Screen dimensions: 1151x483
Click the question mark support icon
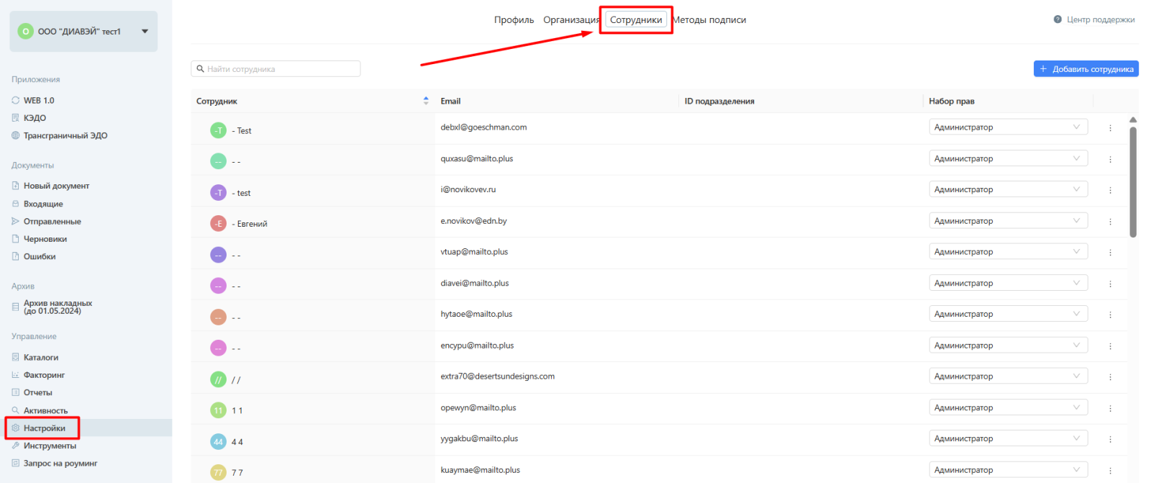tap(1057, 19)
